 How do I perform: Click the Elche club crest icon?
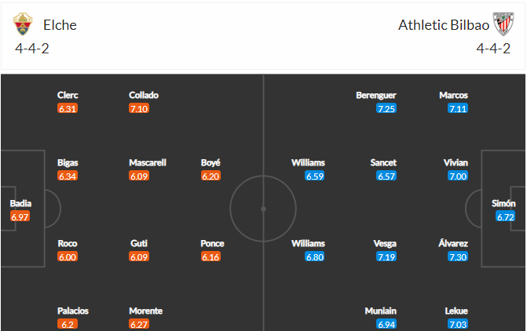click(x=23, y=24)
